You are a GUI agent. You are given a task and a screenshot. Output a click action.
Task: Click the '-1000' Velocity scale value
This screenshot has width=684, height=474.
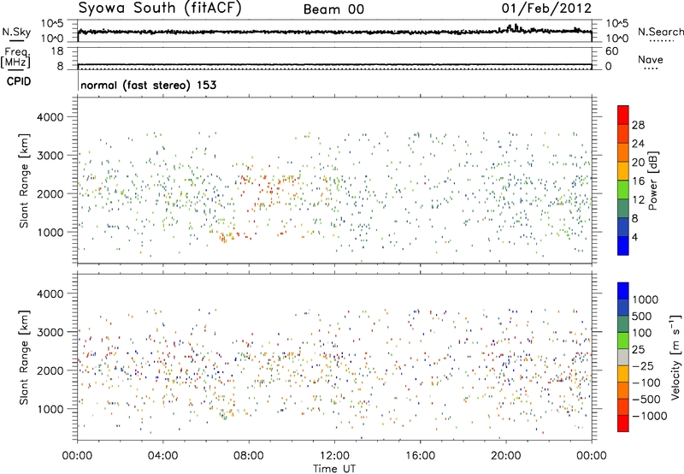[650, 416]
